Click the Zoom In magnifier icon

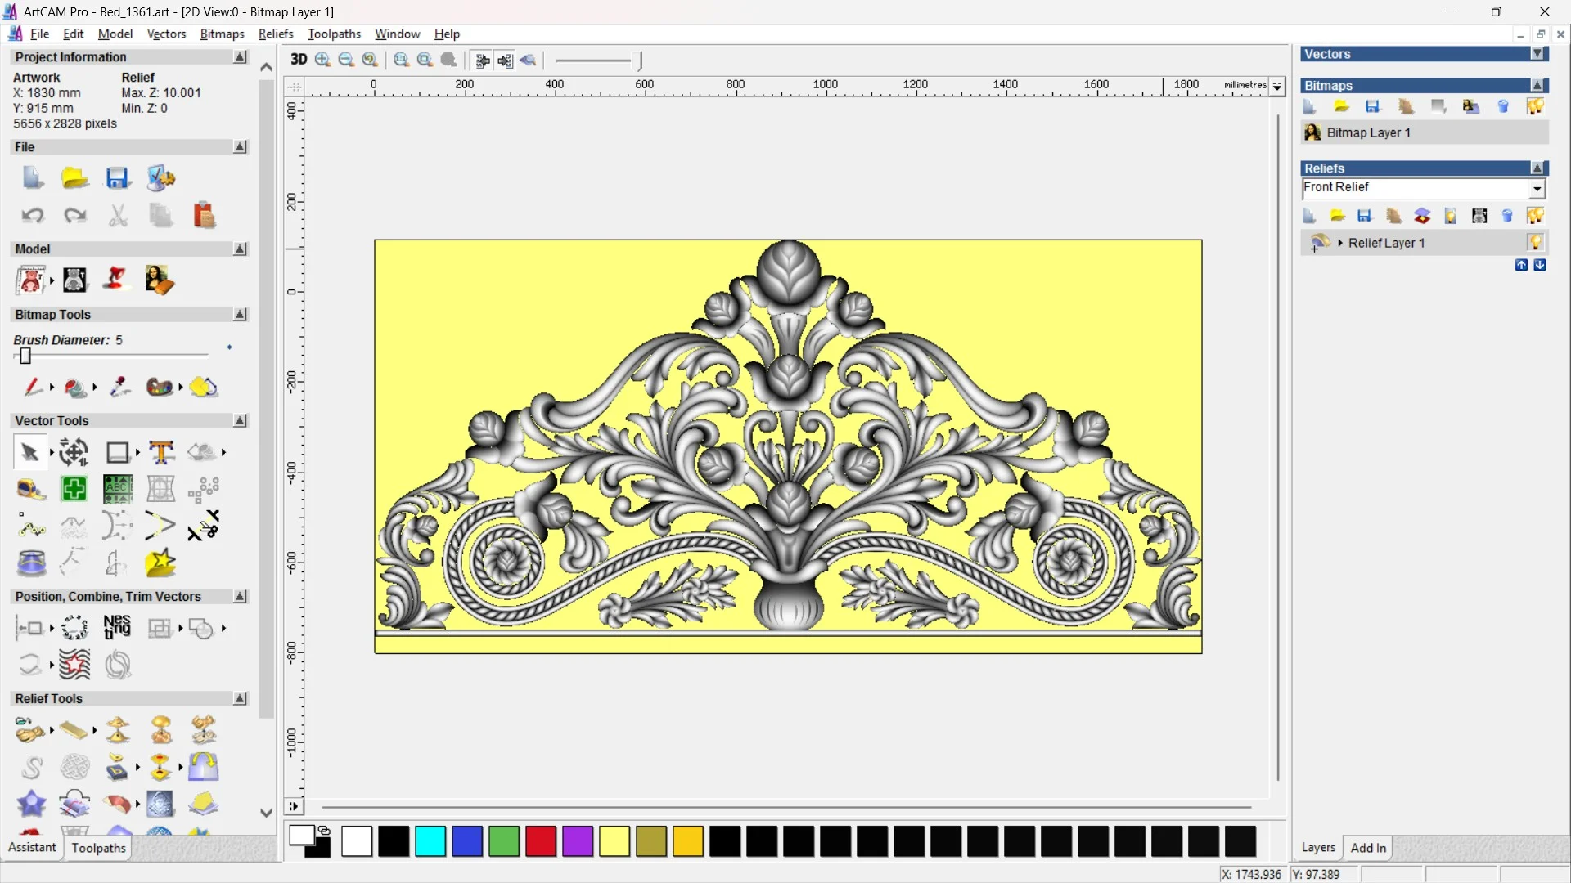322,60
